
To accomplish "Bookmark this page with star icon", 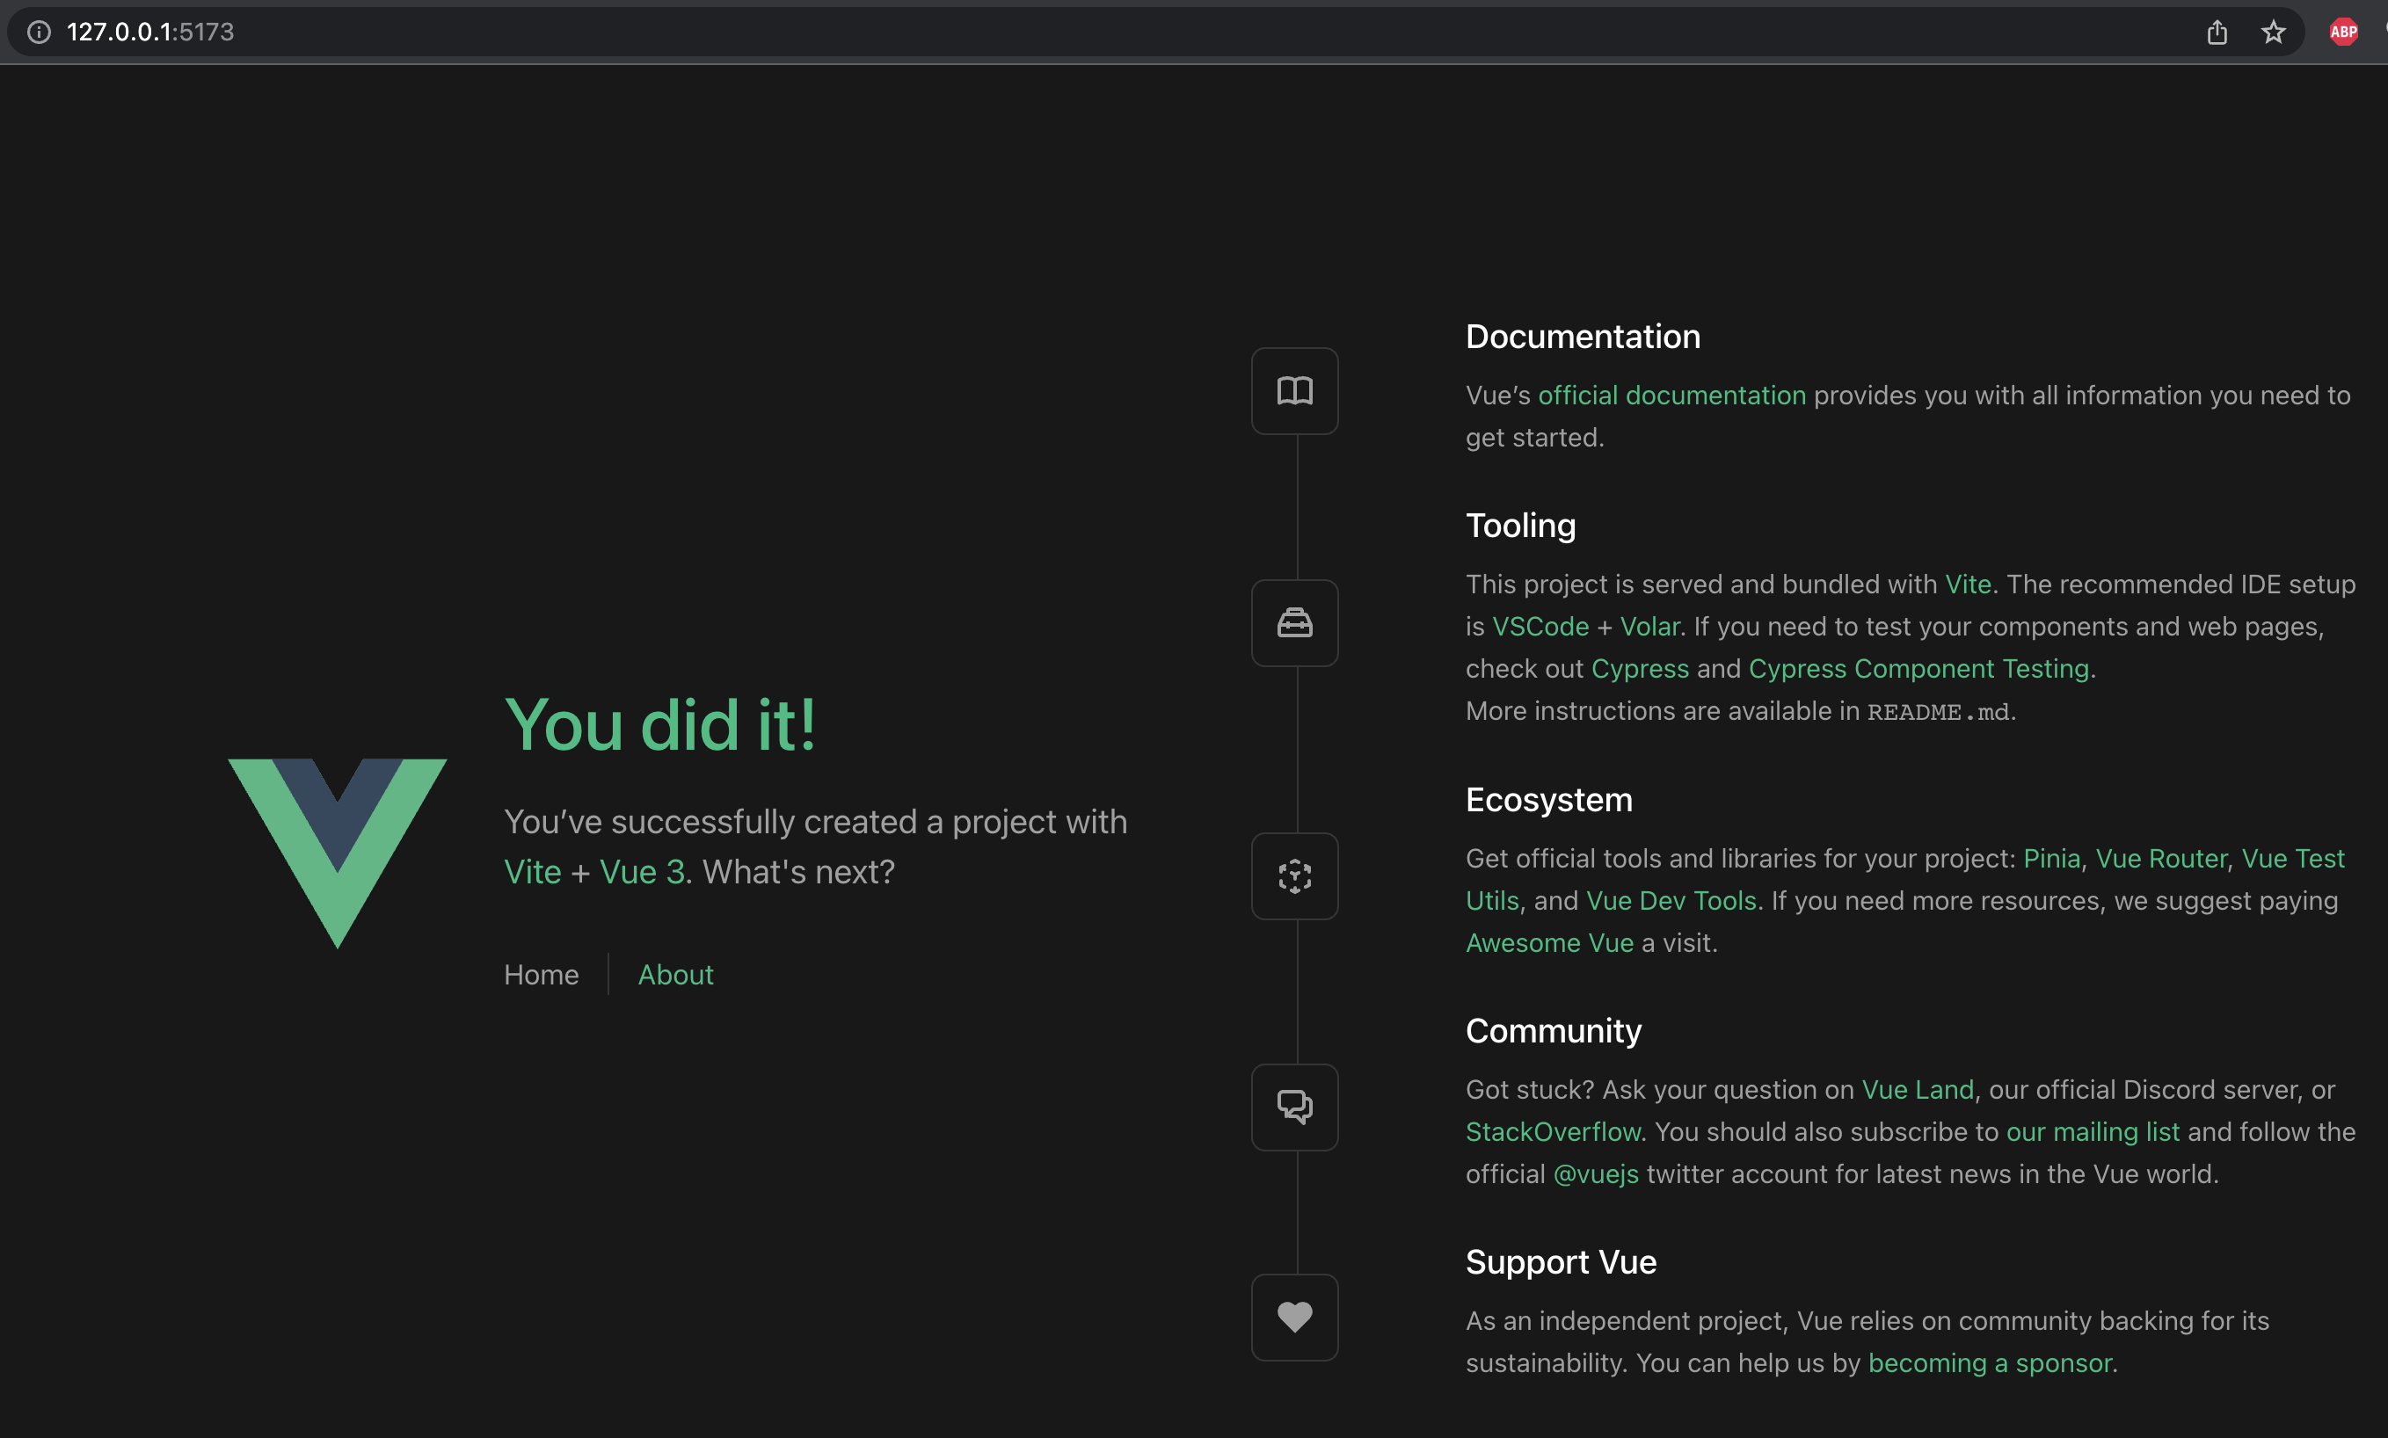I will pyautogui.click(x=2273, y=32).
